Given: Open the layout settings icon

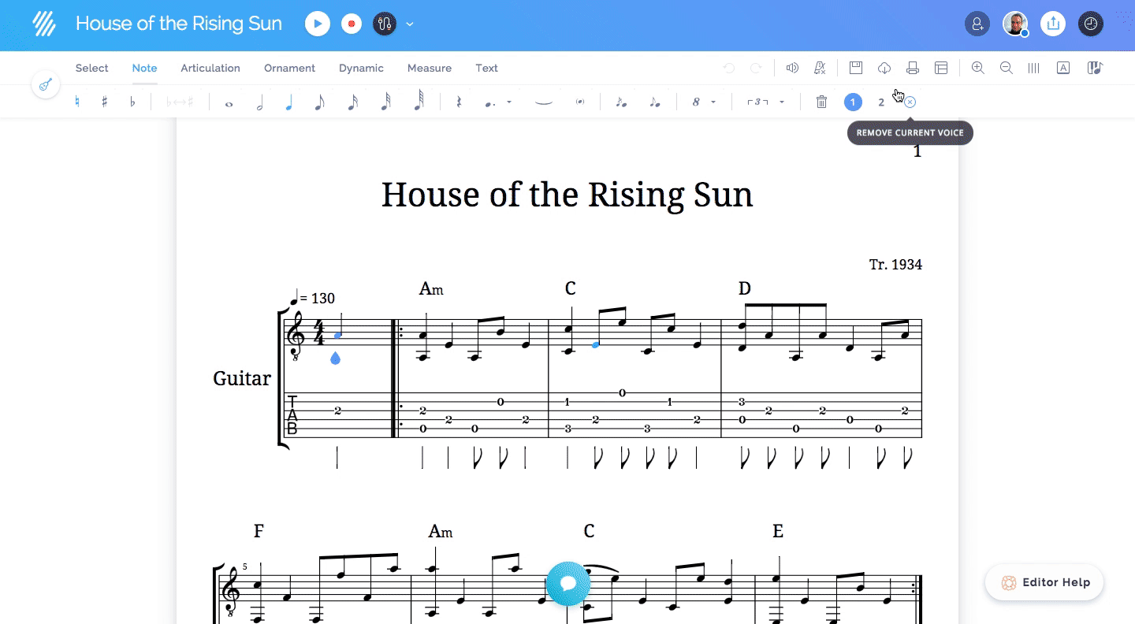Looking at the screenshot, I should tap(941, 68).
